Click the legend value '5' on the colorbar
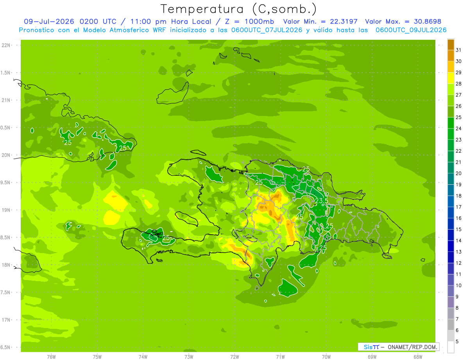 (x=457, y=342)
